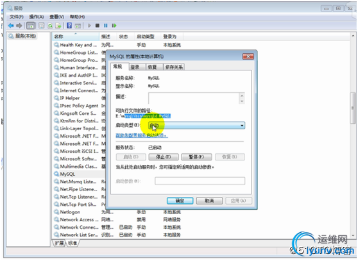Click the Restart Service toolbar icon
Image resolution: width=358 pixels, height=261 pixels.
pos(114,26)
